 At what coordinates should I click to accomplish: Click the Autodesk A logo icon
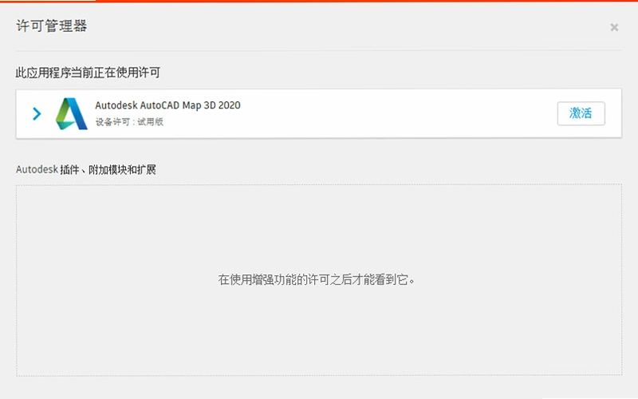[x=71, y=113]
